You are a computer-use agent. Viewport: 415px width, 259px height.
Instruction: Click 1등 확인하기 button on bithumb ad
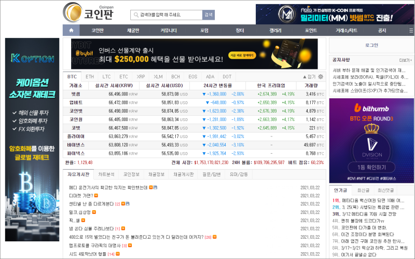[x=371, y=167]
